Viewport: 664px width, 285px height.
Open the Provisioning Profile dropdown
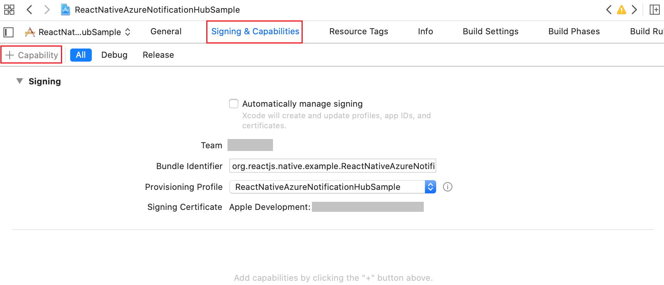(x=333, y=187)
